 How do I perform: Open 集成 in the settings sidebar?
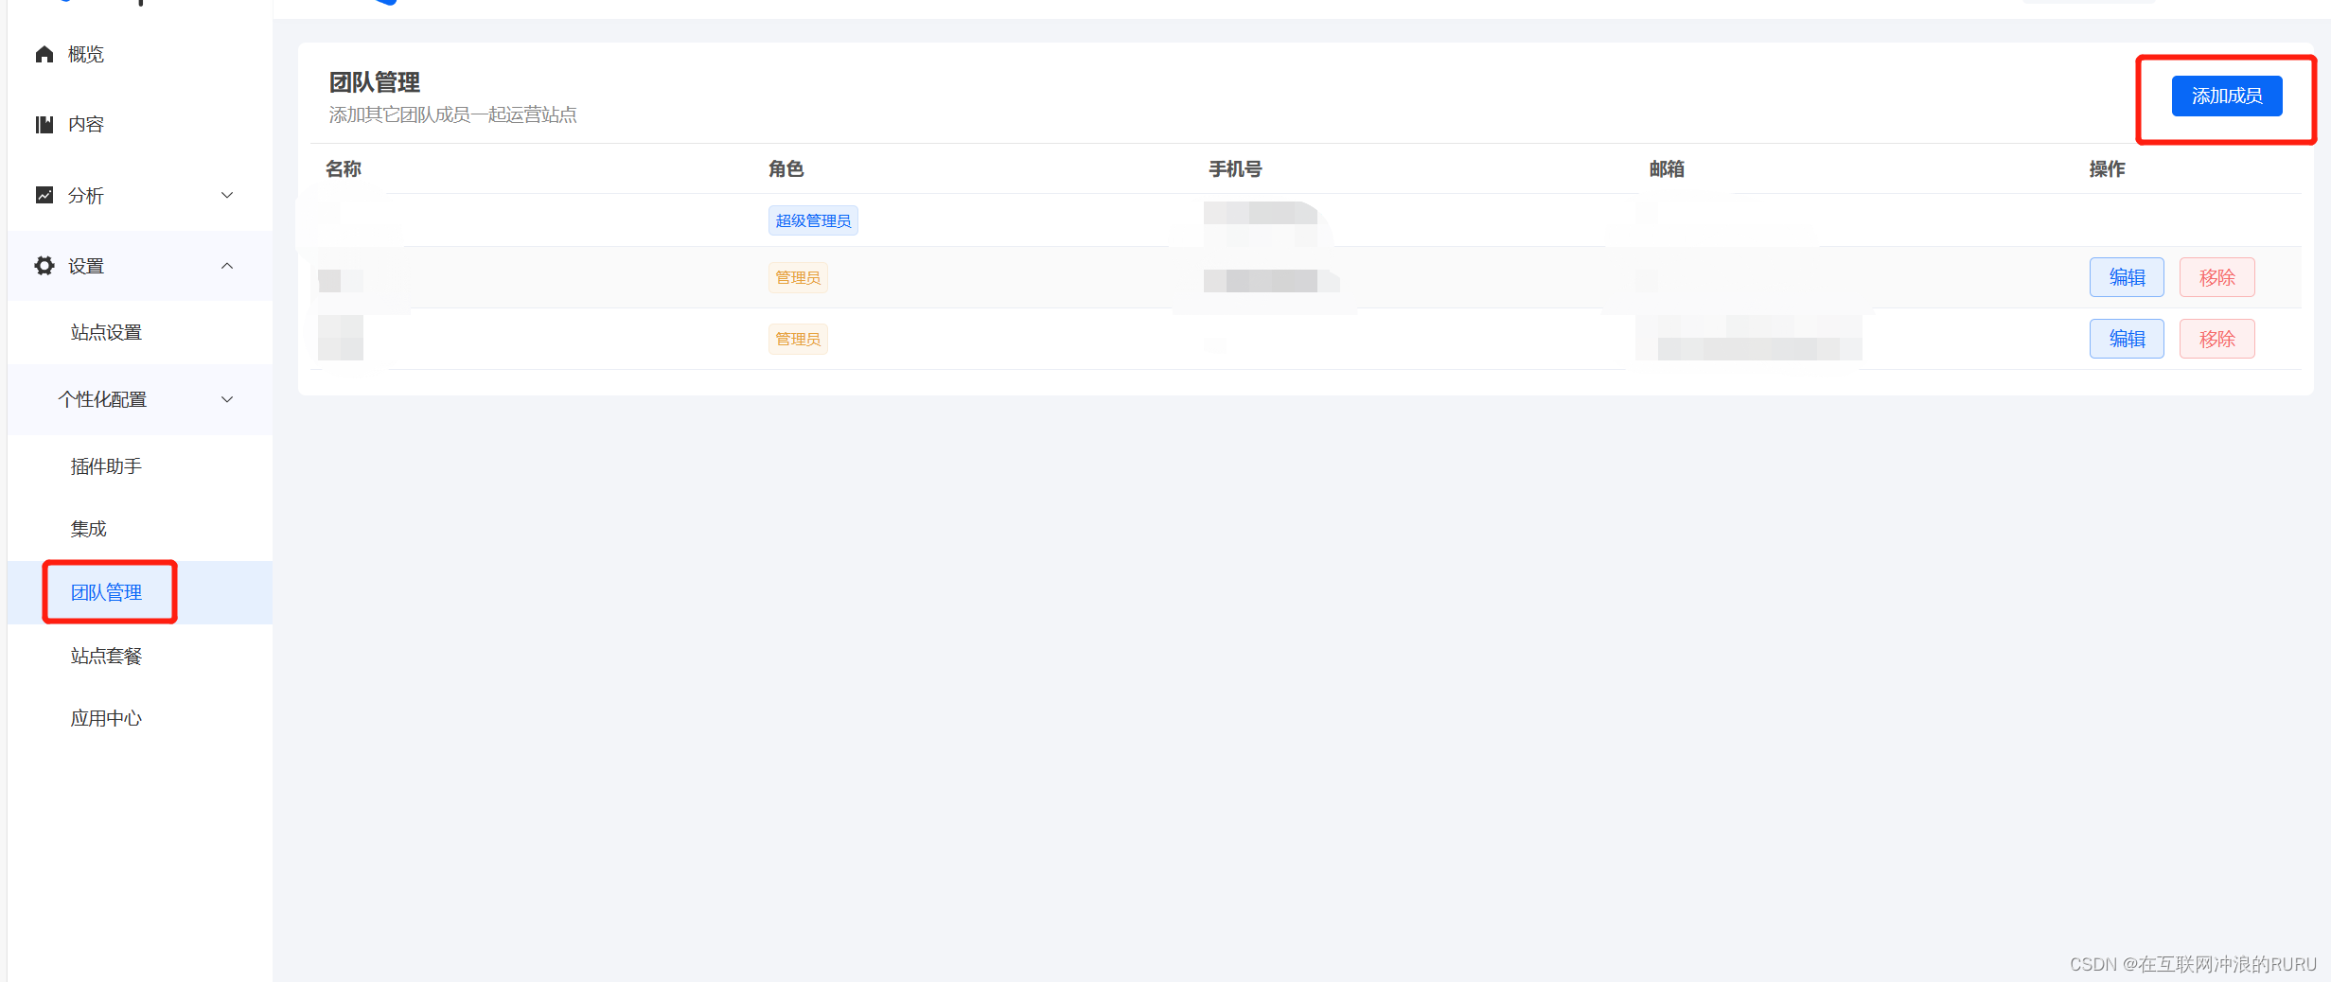(88, 528)
